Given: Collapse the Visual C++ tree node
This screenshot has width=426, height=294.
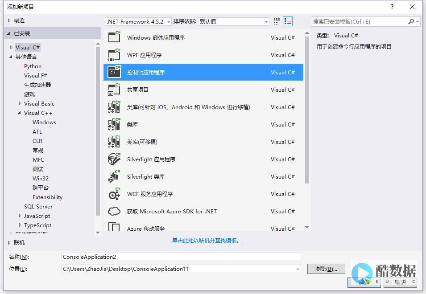Looking at the screenshot, I should pos(19,113).
